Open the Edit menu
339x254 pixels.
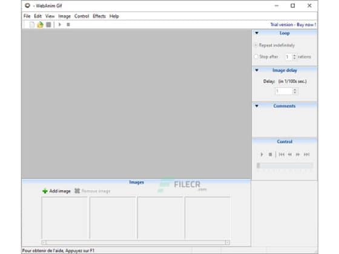[x=38, y=16]
